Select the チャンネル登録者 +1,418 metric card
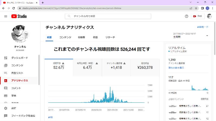216x121 pixels. click(x=116, y=67)
